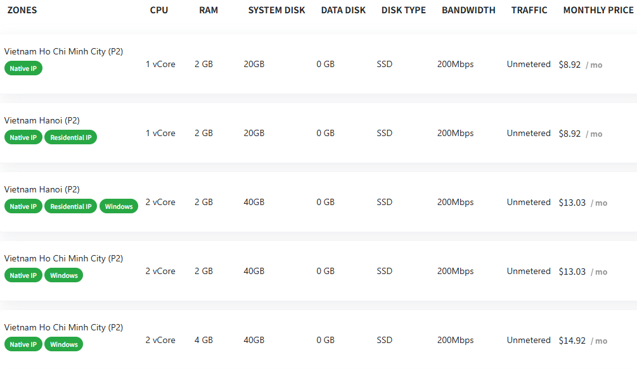Click the 4 GB RAM value
The height and width of the screenshot is (369, 637).
(203, 340)
